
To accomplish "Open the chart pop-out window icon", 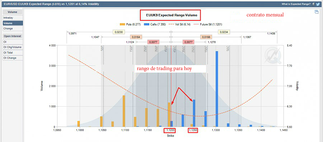I will [x=317, y=12].
